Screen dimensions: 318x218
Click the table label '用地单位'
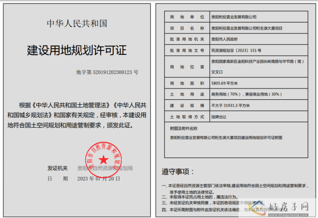point(187,17)
